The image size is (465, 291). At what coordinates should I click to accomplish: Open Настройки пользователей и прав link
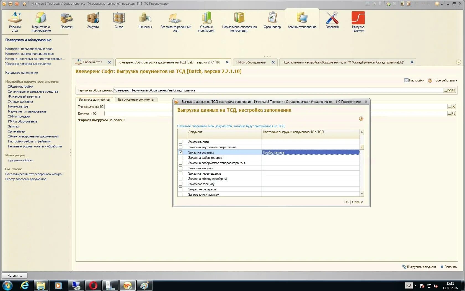29,49
